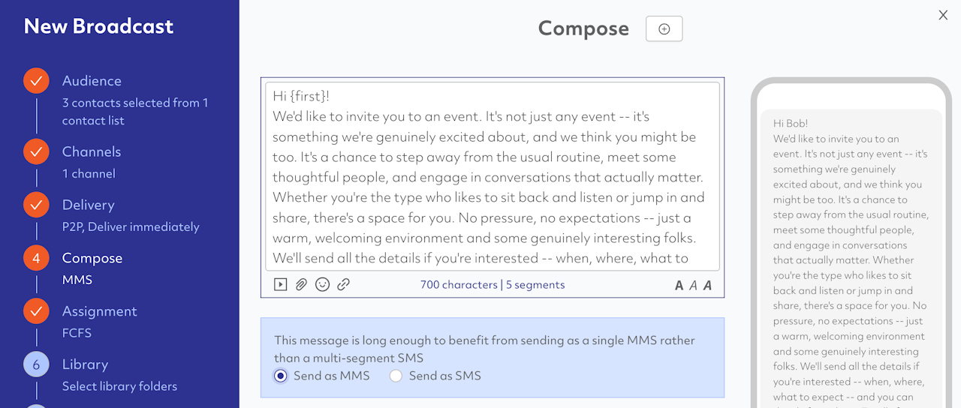Attach a file with the paperclip icon

coord(301,285)
